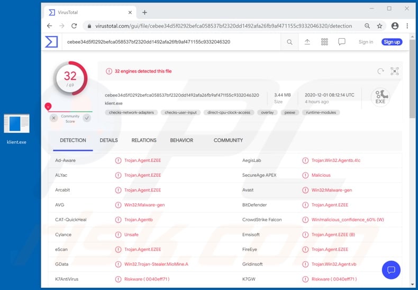This screenshot has width=418, height=290.
Task: Click the klient.exe file name in summary
Action: tap(114, 103)
